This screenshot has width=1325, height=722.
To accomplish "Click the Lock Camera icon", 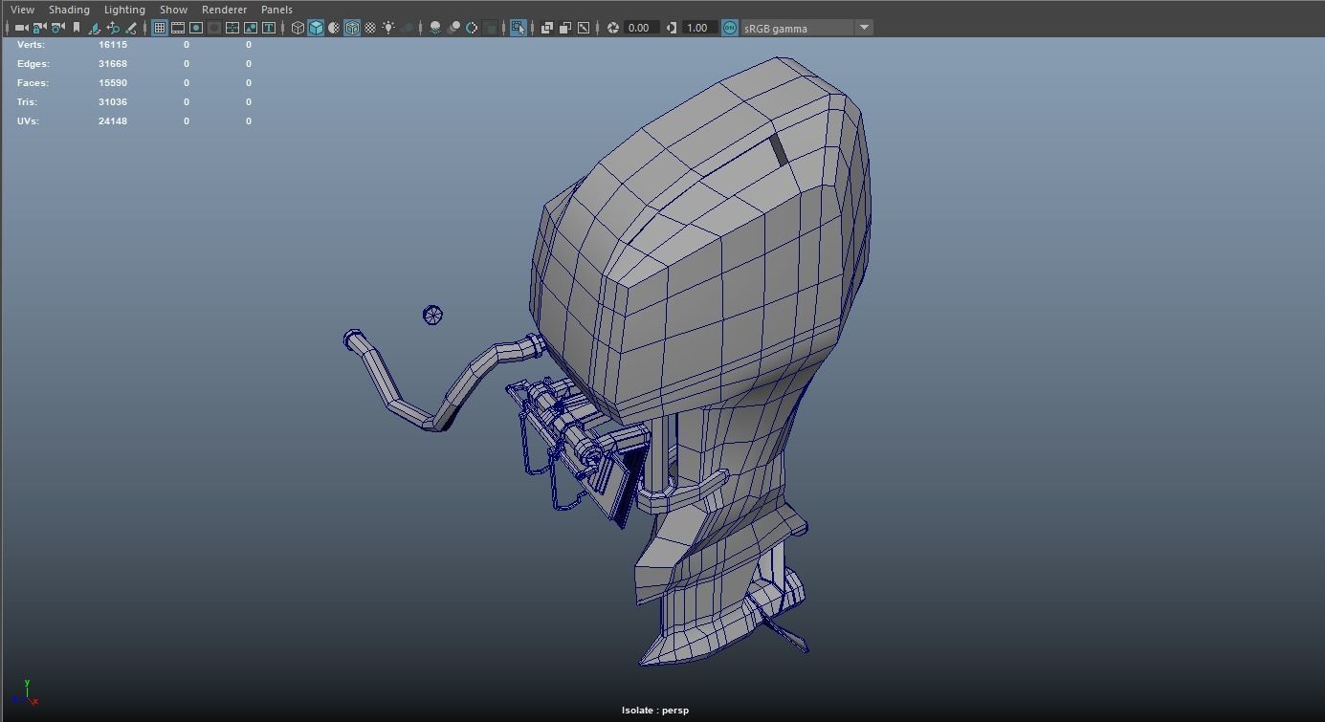I will coord(40,28).
